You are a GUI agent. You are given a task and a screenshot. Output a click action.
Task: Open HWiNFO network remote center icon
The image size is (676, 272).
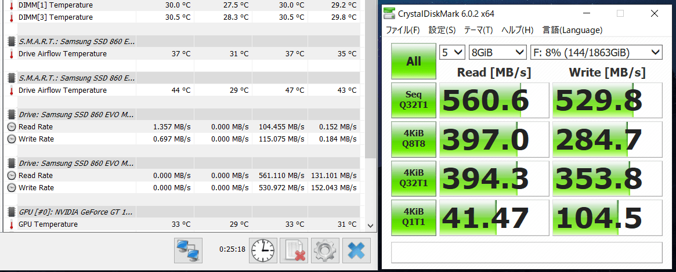click(189, 250)
